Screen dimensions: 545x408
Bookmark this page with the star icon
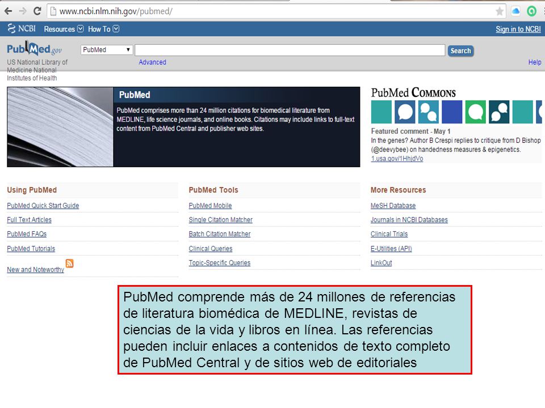pyautogui.click(x=500, y=11)
